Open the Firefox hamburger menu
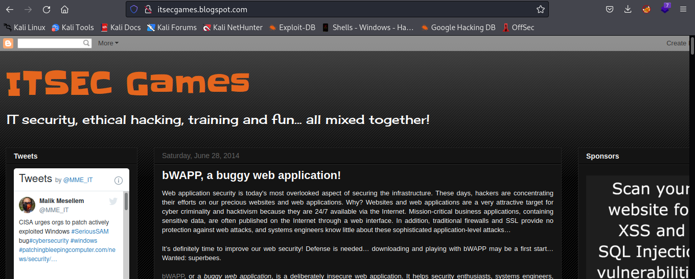The image size is (695, 279). pos(683,9)
